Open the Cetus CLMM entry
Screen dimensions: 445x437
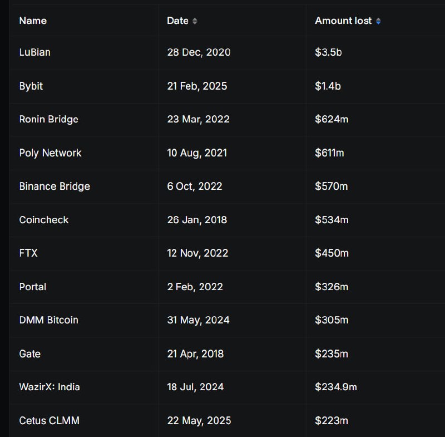49,420
